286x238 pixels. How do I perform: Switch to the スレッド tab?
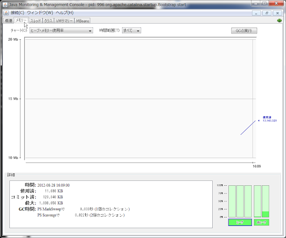click(36, 21)
